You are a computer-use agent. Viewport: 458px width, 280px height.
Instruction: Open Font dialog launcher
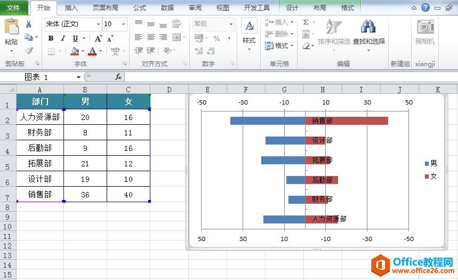click(x=124, y=63)
